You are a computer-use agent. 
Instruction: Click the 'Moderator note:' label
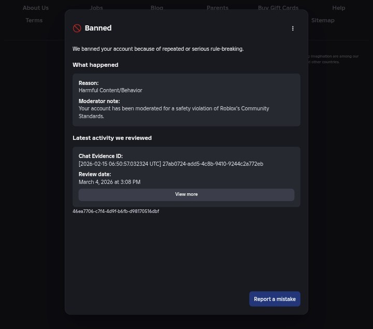pyautogui.click(x=99, y=101)
